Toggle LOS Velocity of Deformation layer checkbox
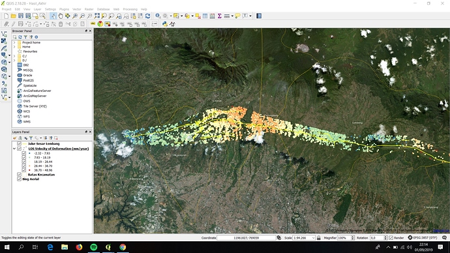Image resolution: width=450 pixels, height=253 pixels. click(x=19, y=149)
